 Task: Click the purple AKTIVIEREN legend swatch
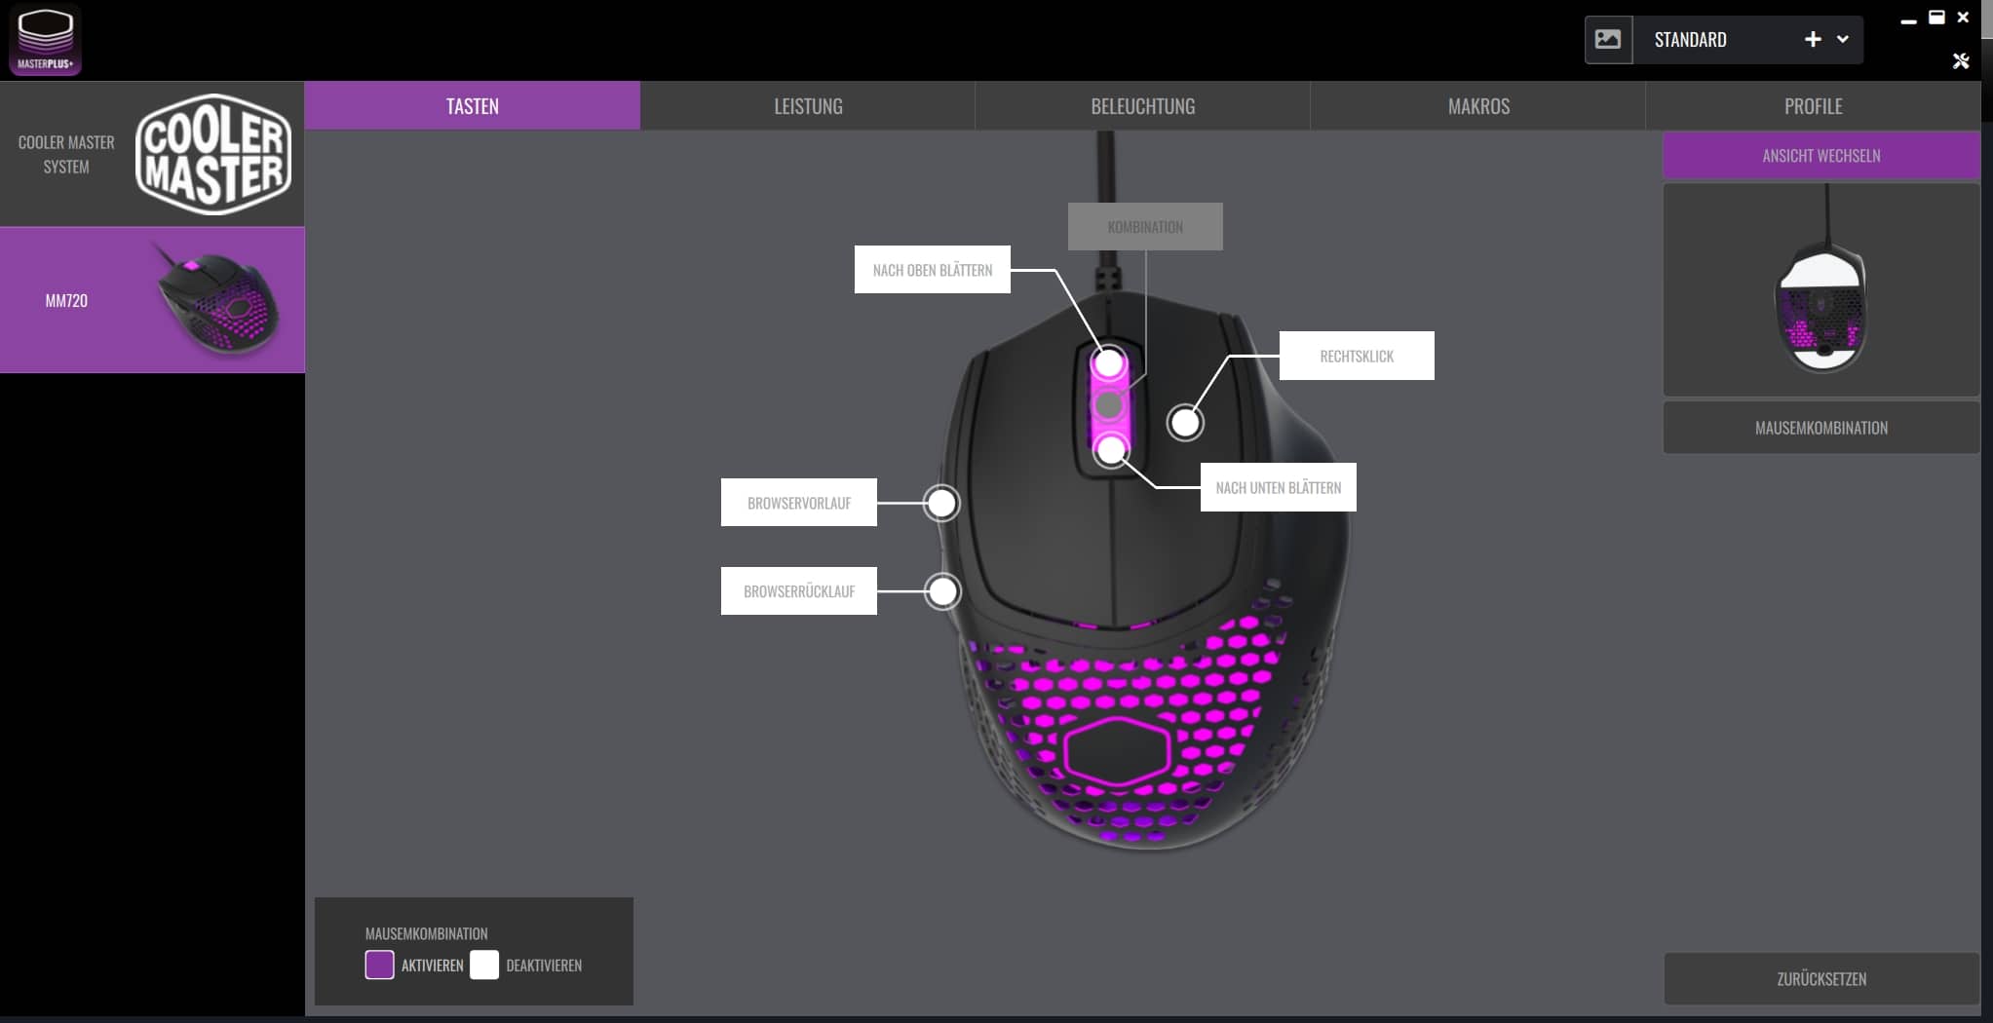click(379, 965)
